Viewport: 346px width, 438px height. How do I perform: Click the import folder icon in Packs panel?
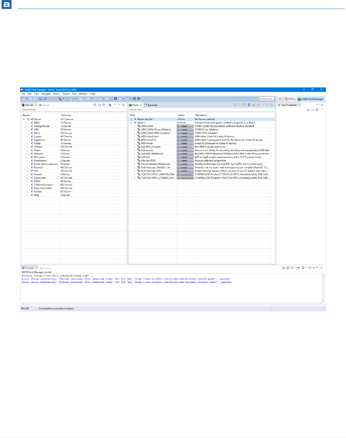coord(254,105)
